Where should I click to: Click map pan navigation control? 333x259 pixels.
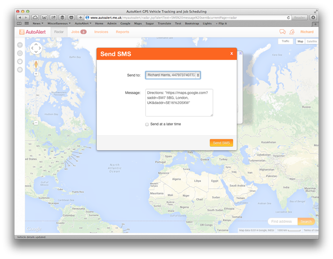click(x=36, y=48)
